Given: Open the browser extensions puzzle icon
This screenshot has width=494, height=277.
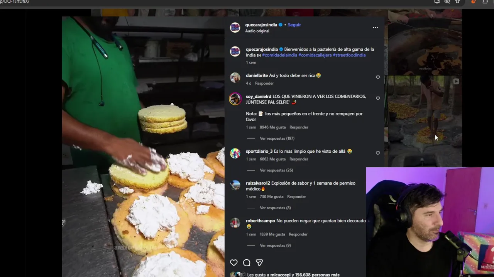Looking at the screenshot, I should point(486,2).
